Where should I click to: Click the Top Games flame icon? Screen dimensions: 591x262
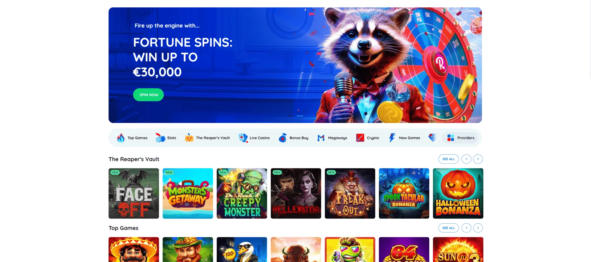click(121, 138)
